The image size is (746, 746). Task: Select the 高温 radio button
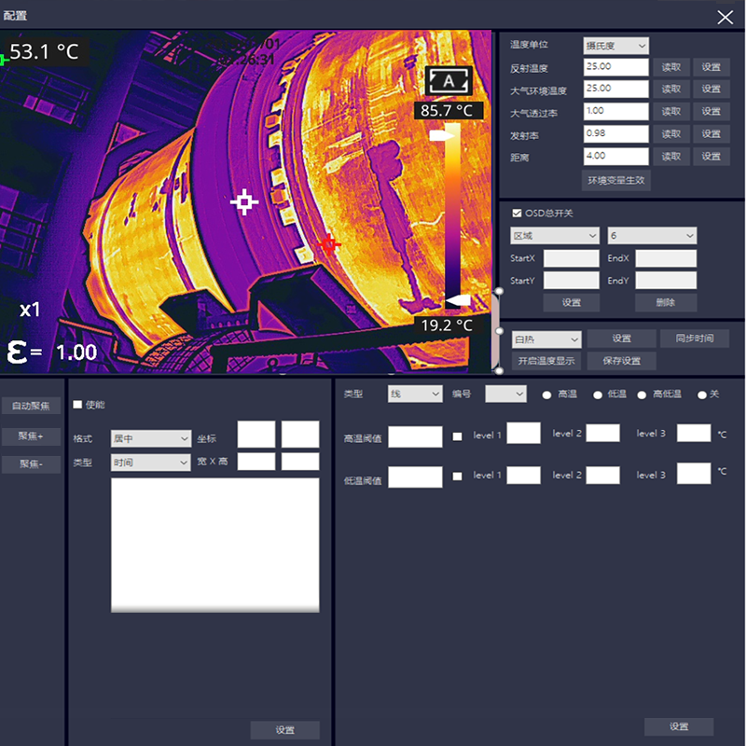click(x=547, y=394)
